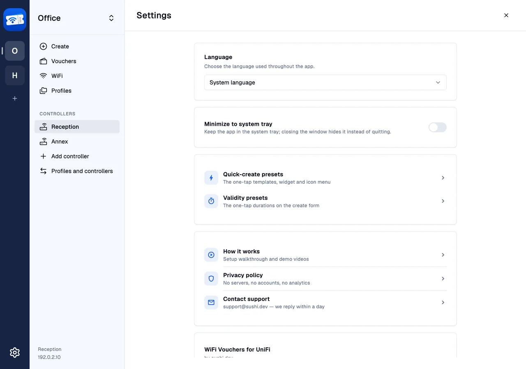Select the H workspace avatar
Viewport: 526px width, 369px height.
tap(15, 75)
